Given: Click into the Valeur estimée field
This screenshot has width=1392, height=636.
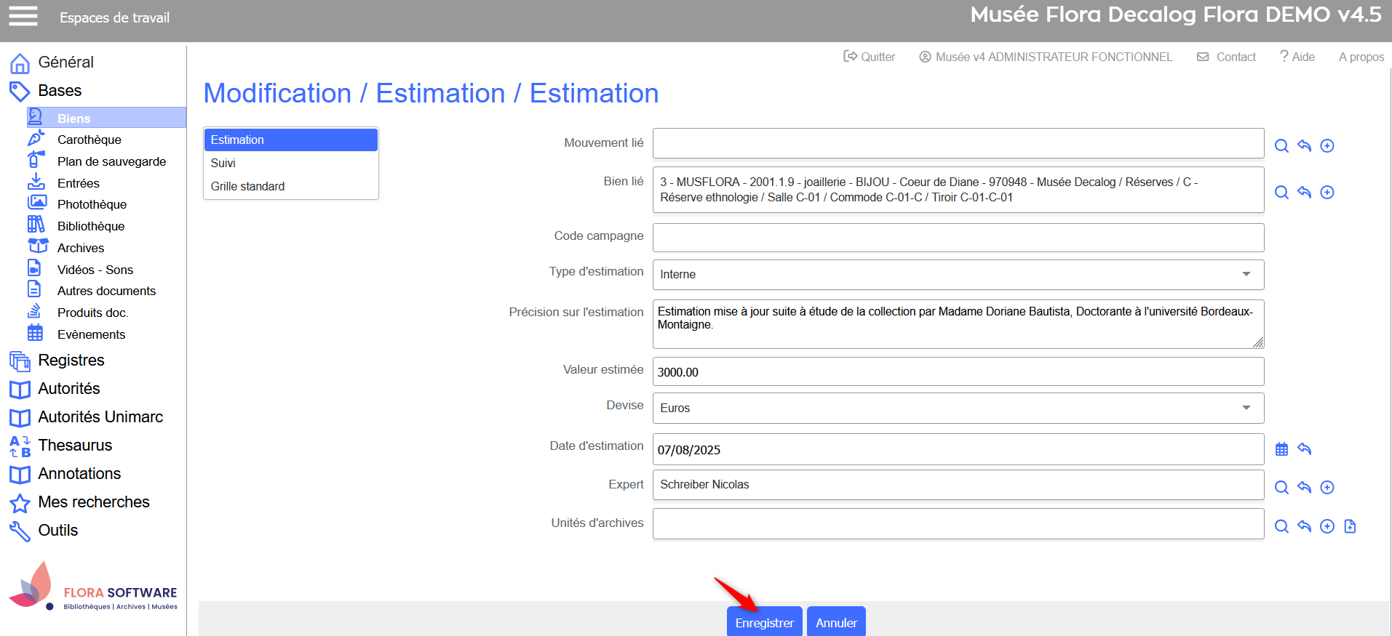Looking at the screenshot, I should 958,372.
